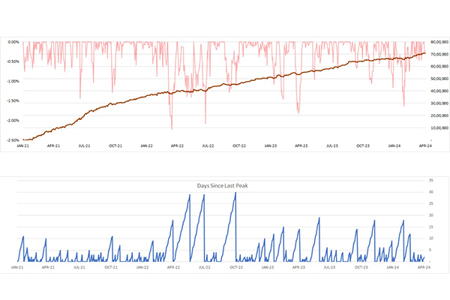The height and width of the screenshot is (300, 450).
Task: Click the brown equity curve's end at APR-24
Action: 424,52
